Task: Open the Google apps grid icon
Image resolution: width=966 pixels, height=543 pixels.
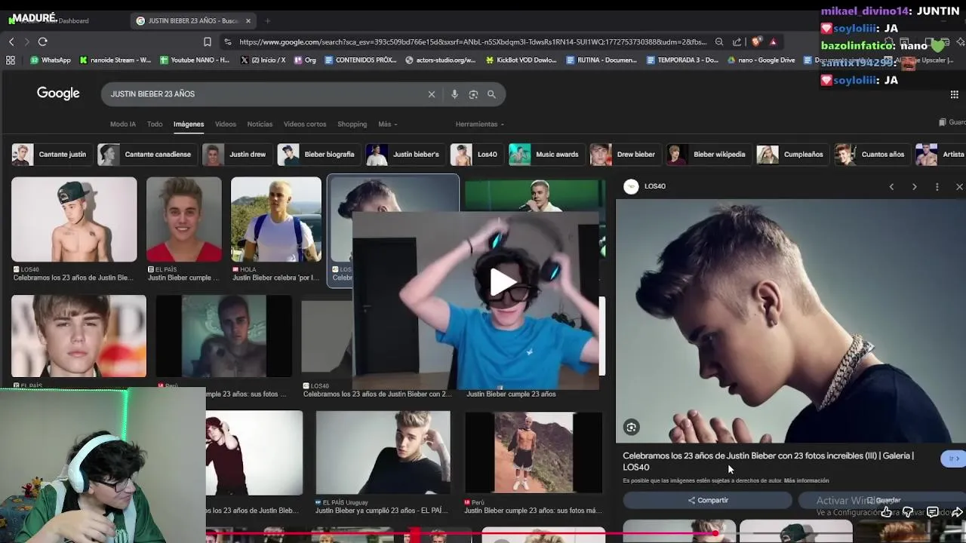Action: [954, 94]
